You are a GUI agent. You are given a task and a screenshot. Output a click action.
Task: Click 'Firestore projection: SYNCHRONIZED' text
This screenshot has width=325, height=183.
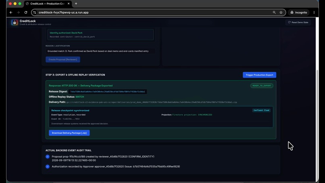[x=192, y=115]
